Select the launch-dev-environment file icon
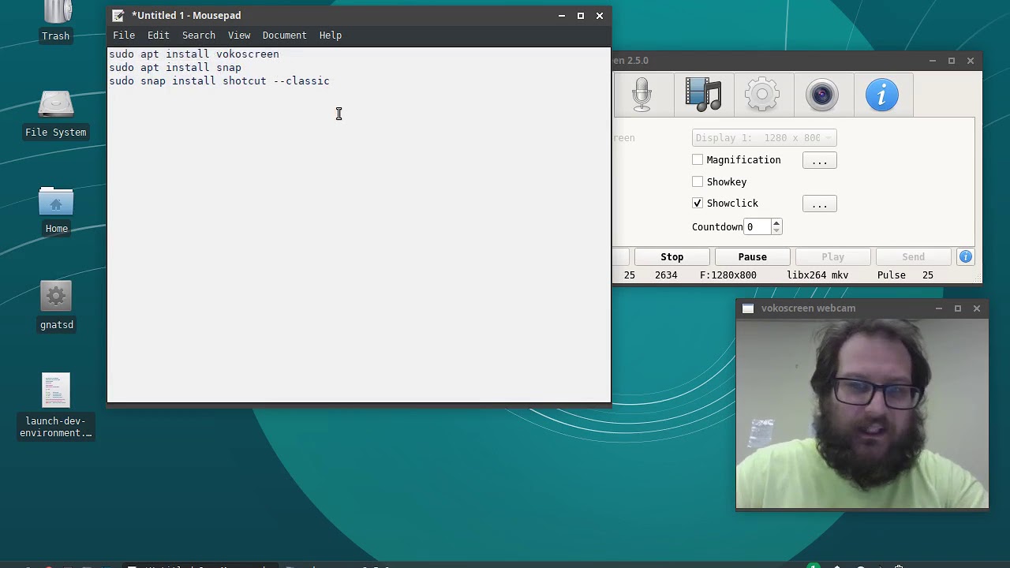The height and width of the screenshot is (568, 1010). coord(56,405)
